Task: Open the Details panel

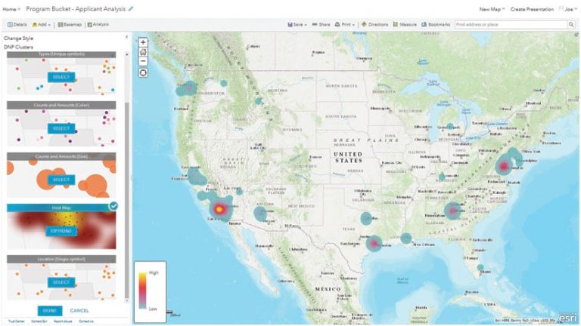Action: click(17, 24)
